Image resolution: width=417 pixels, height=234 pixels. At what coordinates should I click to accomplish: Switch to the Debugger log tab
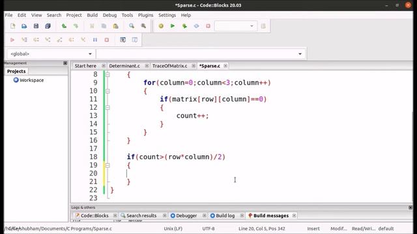coord(186,216)
